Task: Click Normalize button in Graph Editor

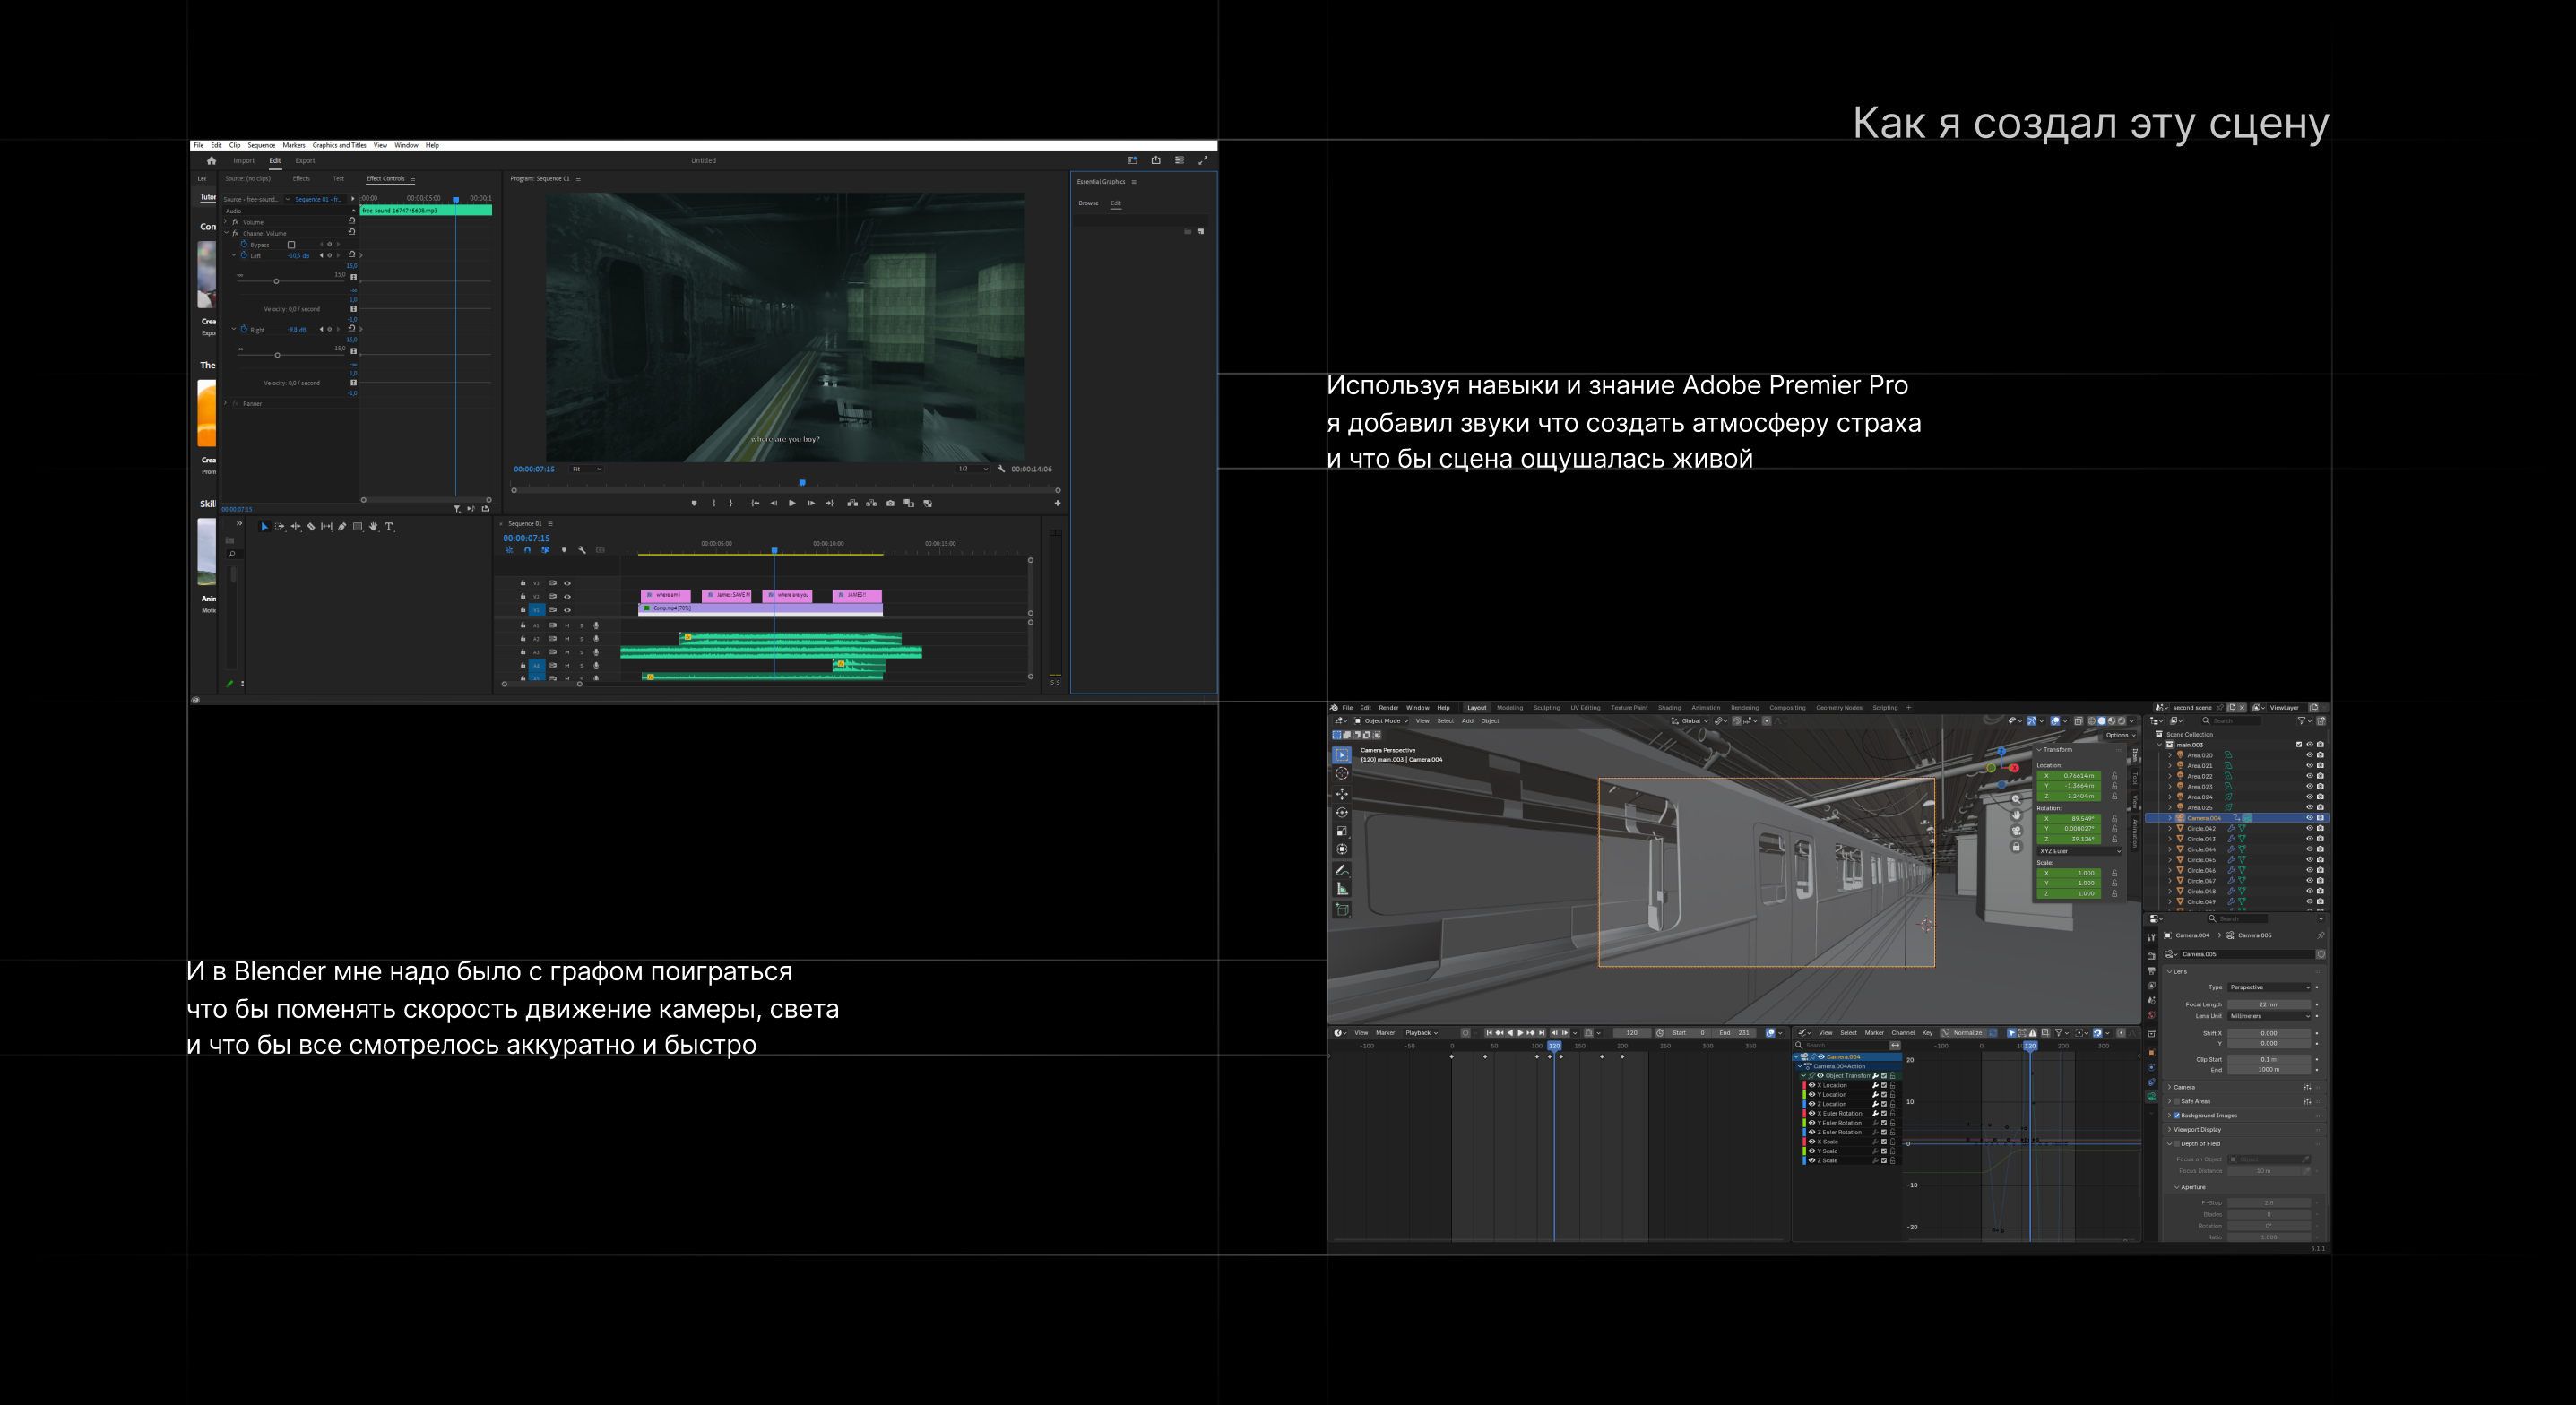Action: point(1967,1033)
